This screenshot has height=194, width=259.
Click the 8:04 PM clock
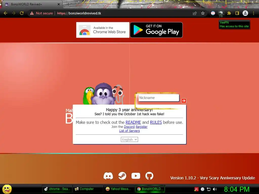tap(237, 189)
